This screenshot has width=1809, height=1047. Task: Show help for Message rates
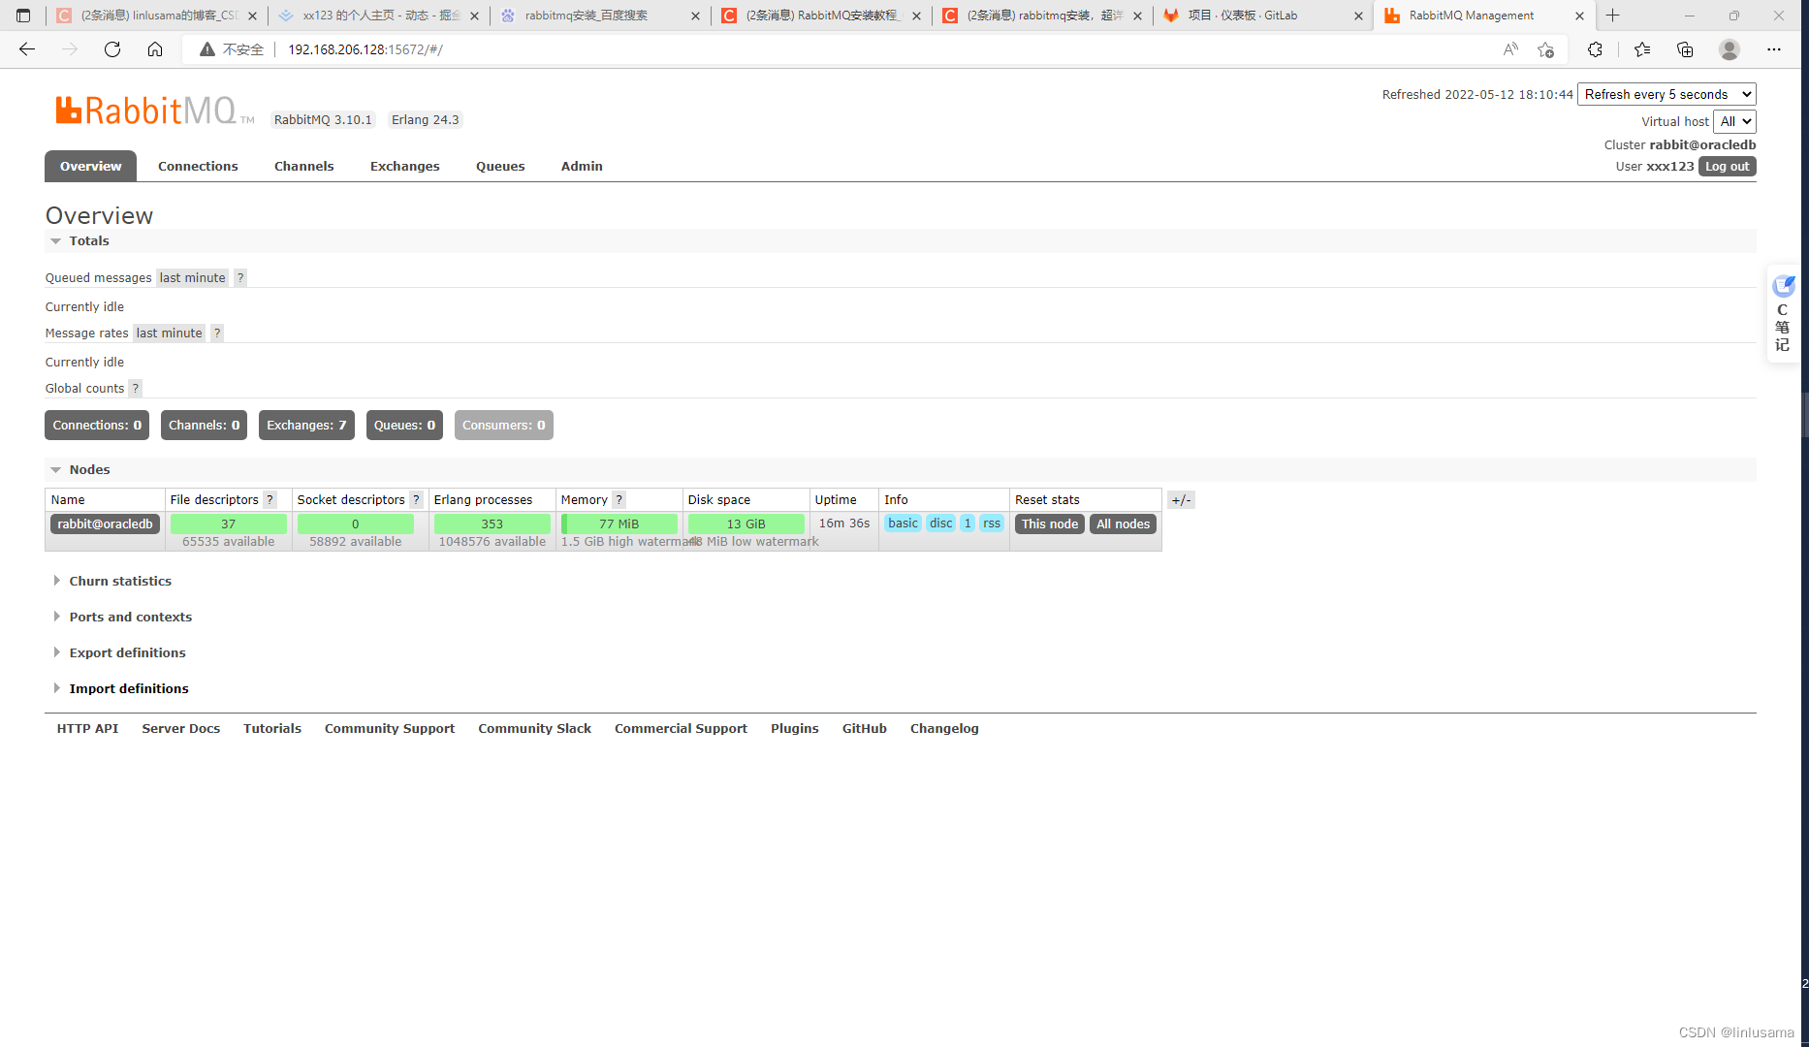217,333
